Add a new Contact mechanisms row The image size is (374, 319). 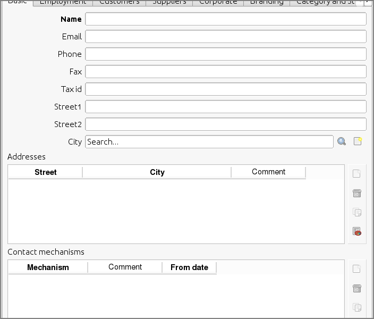(x=357, y=269)
